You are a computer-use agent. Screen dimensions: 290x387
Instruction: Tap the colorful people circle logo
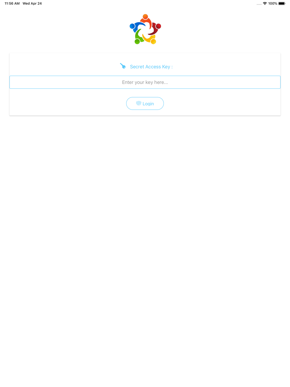point(145,29)
